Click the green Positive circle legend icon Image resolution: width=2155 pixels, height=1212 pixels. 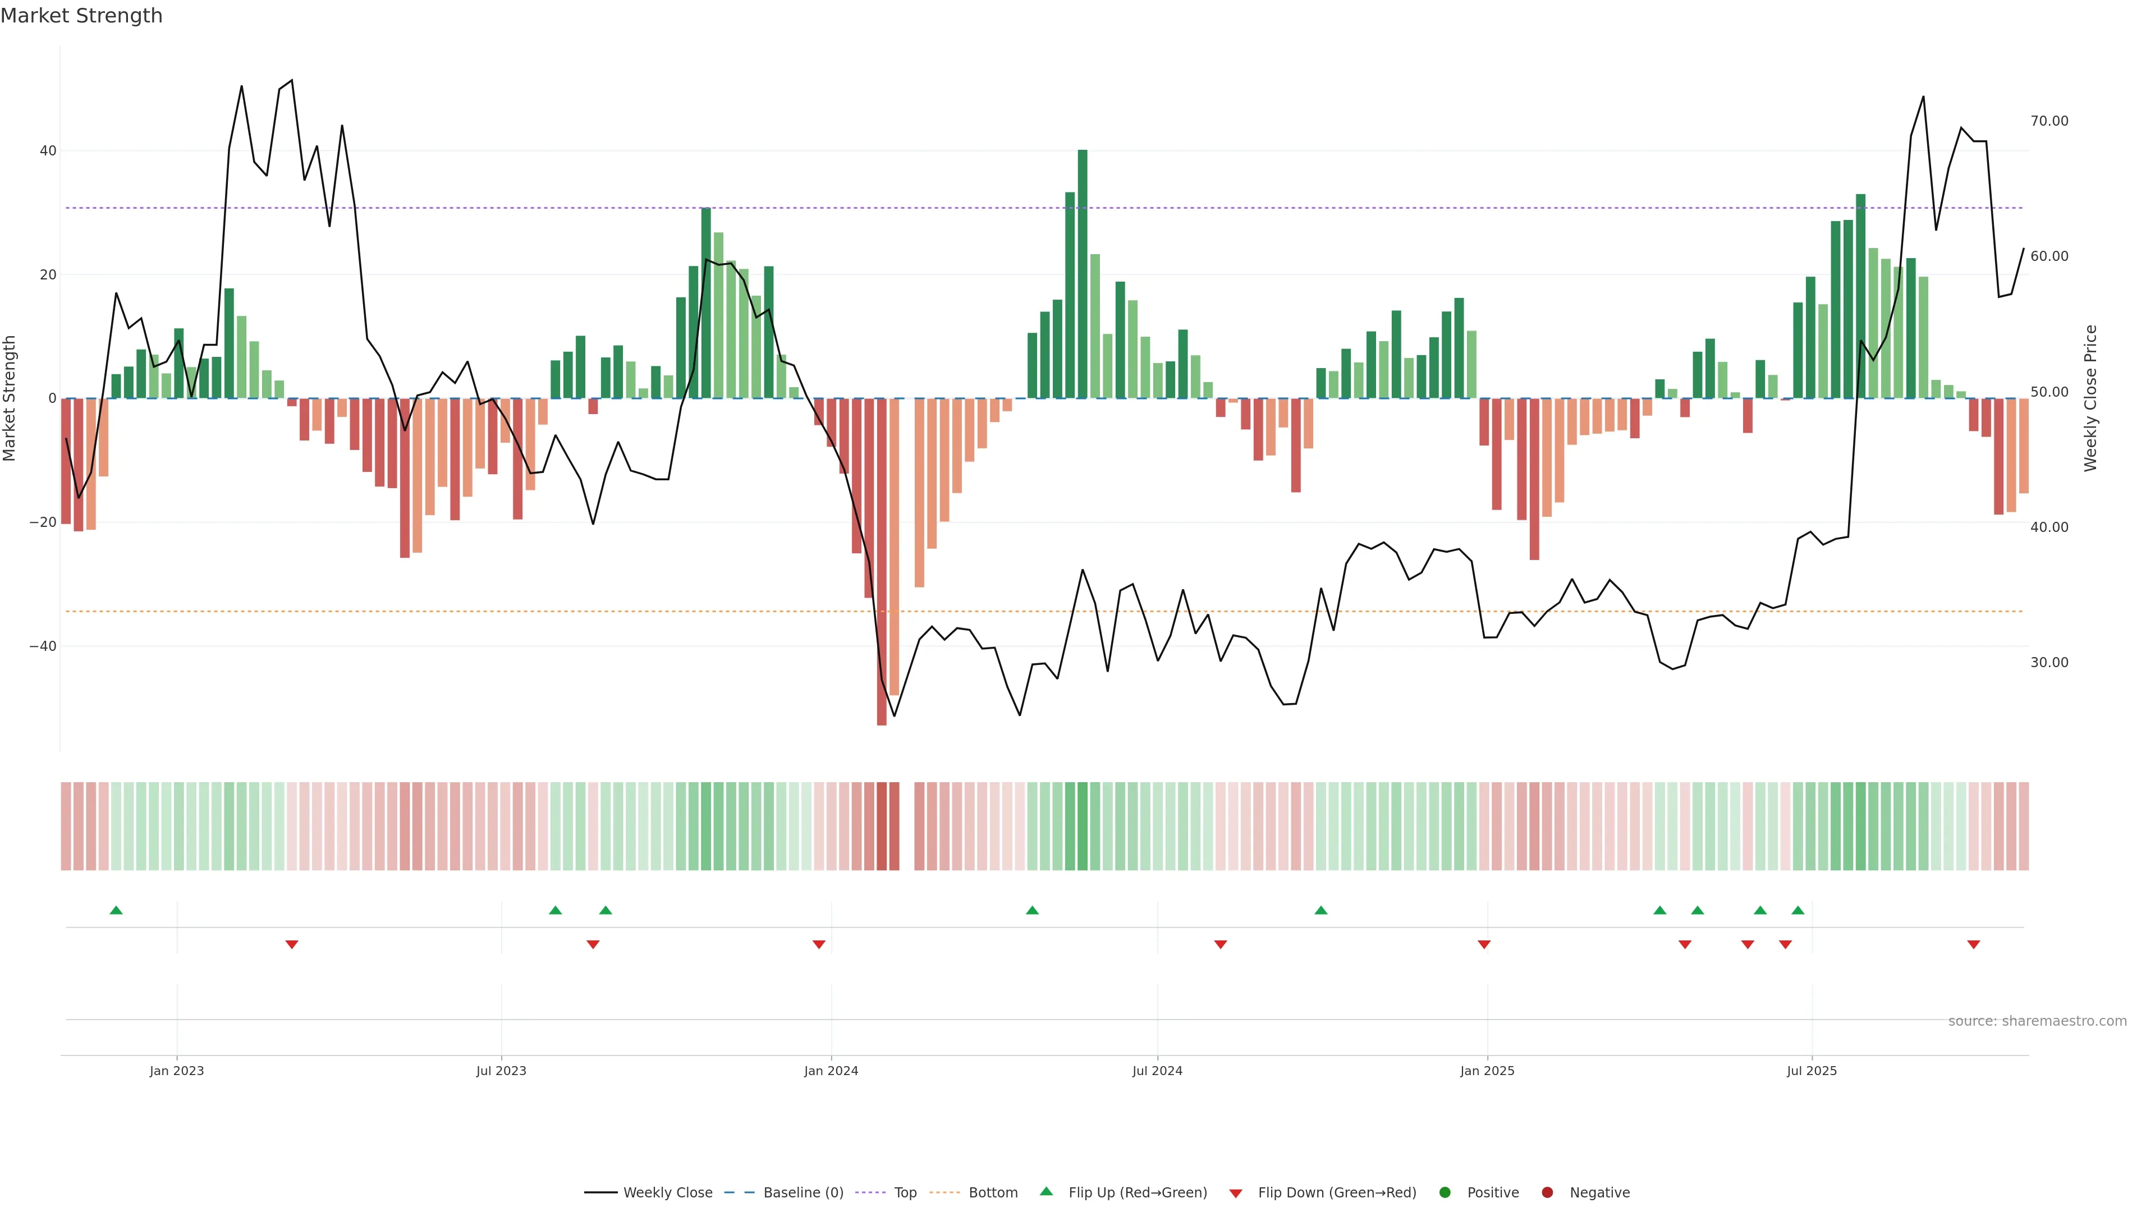coord(1445,1193)
